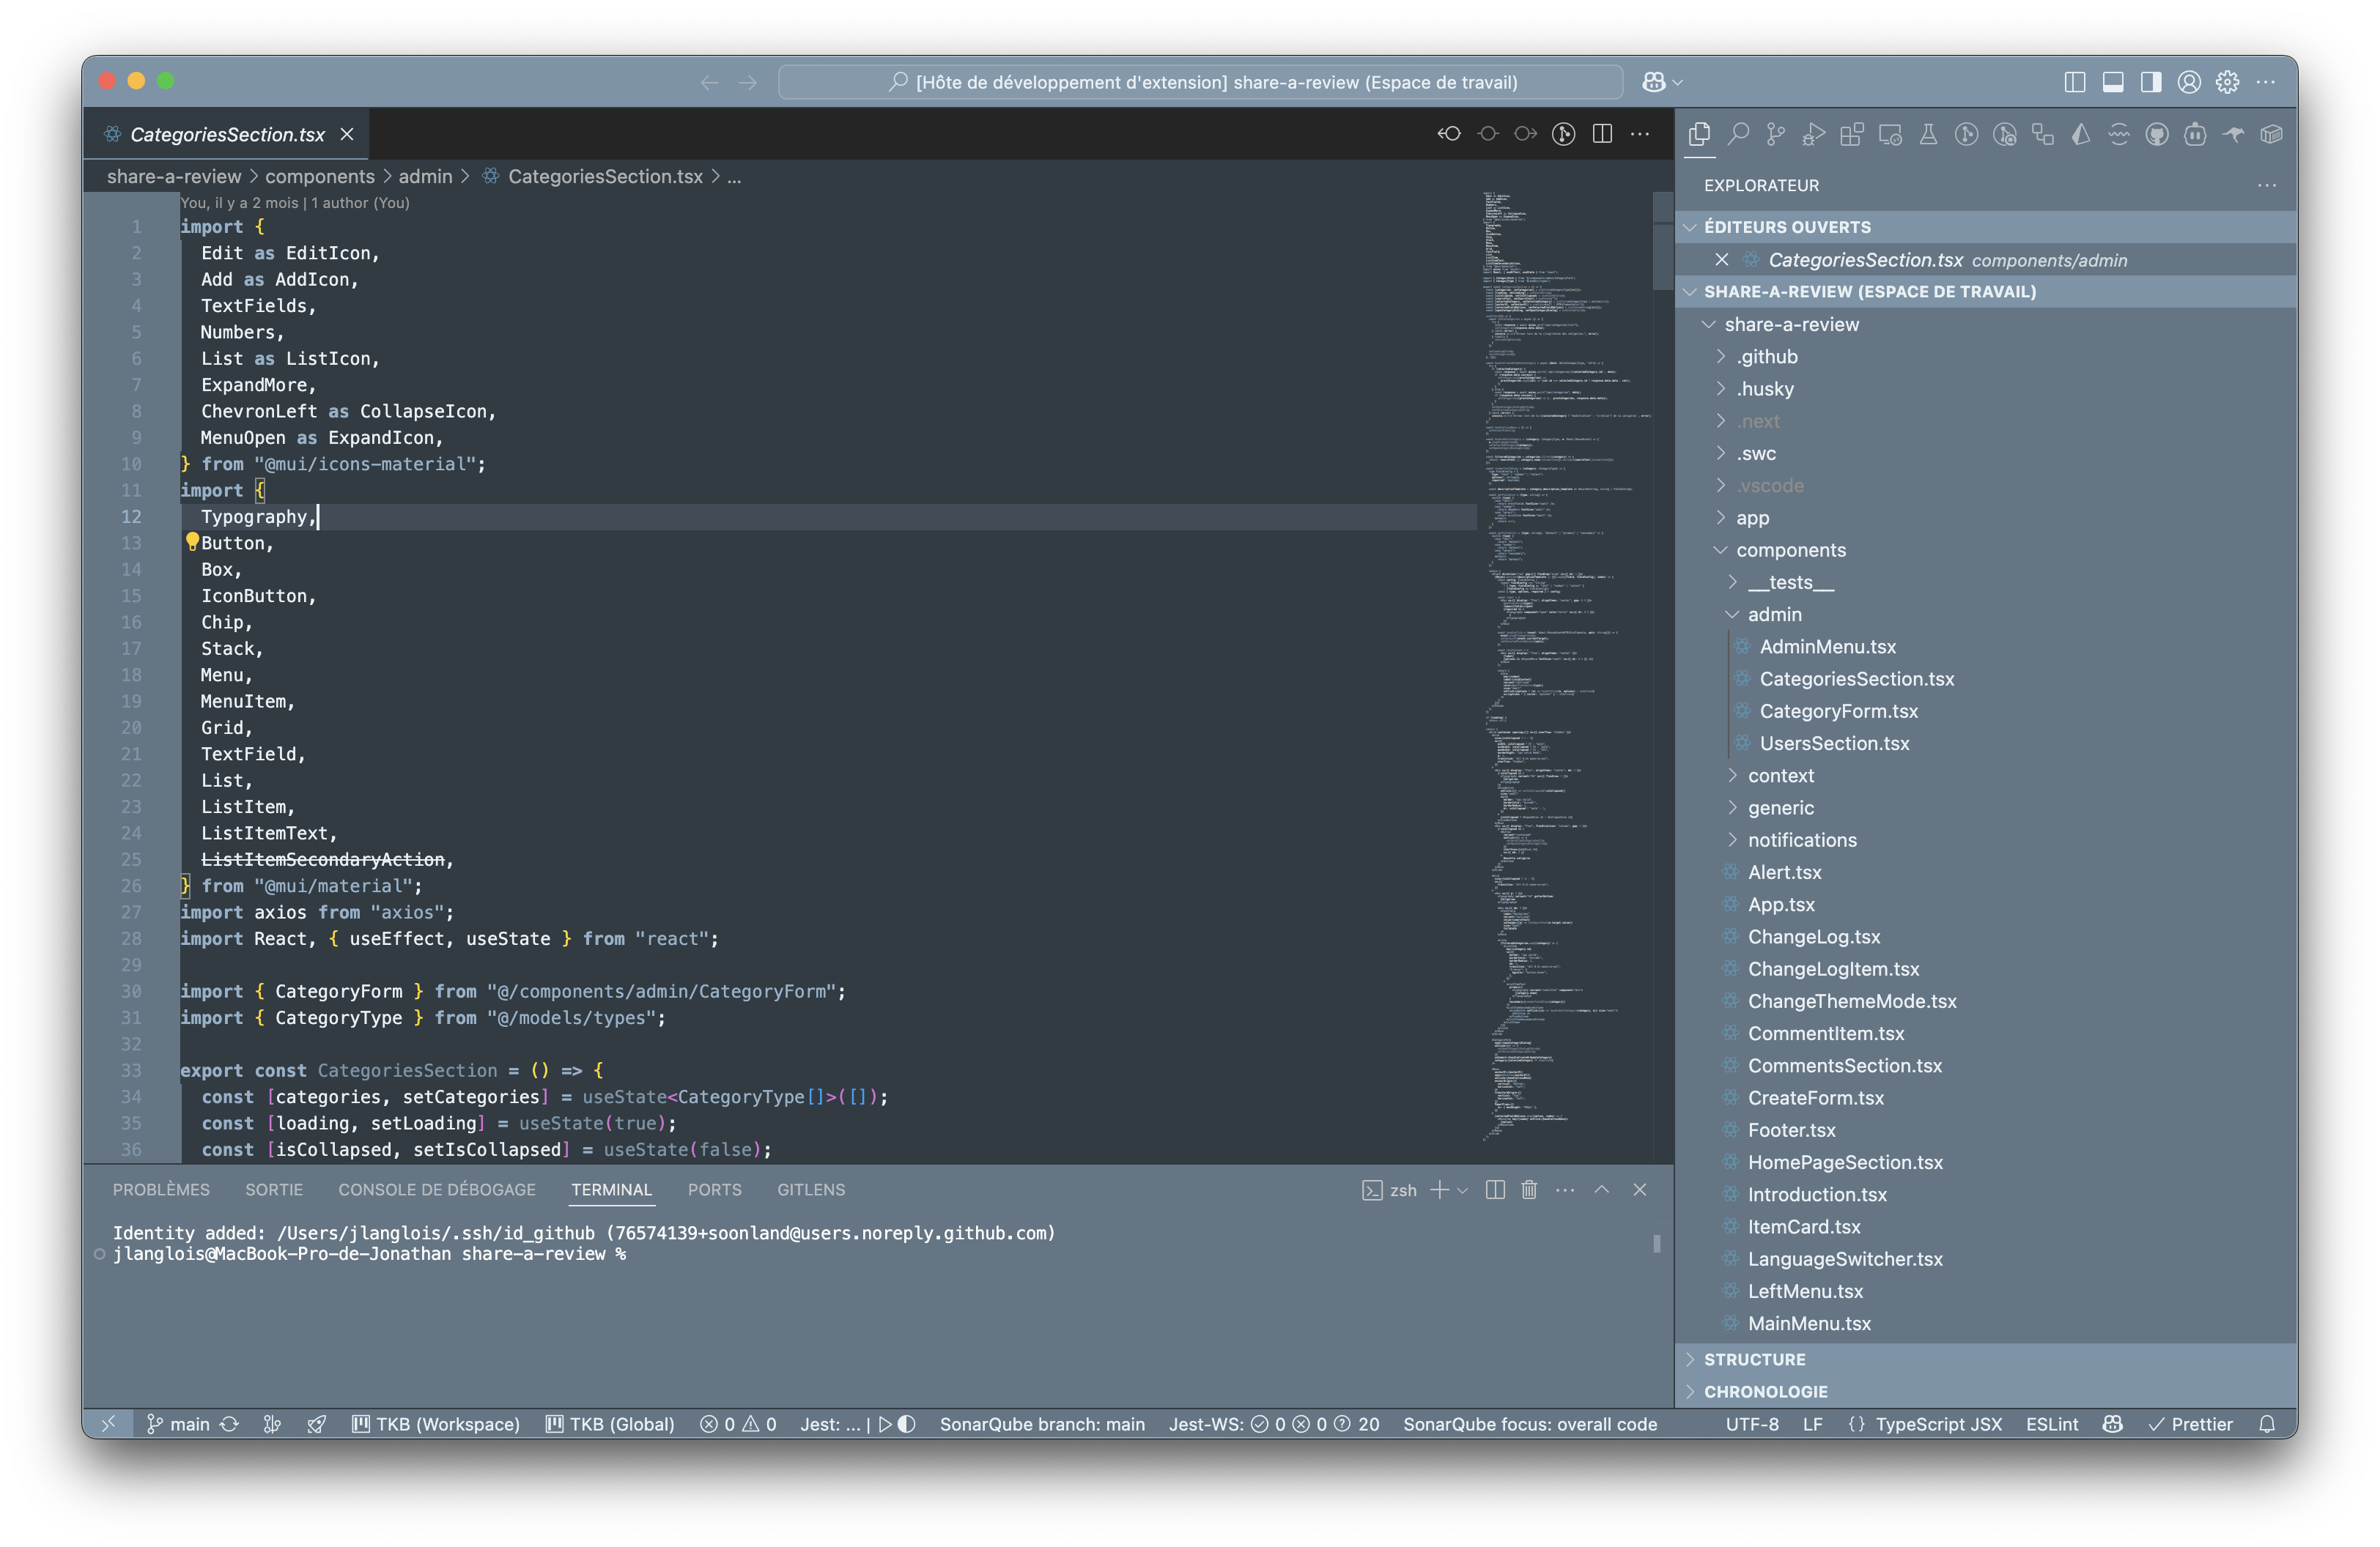
Task: Open the Source Control view
Action: [1776, 134]
